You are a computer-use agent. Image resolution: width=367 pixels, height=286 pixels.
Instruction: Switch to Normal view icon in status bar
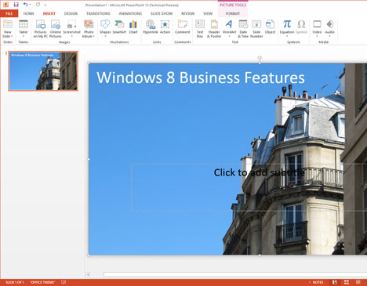point(335,282)
